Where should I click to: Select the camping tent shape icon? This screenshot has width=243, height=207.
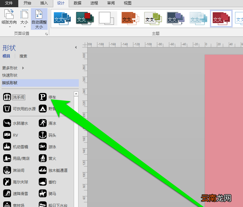click(43, 108)
